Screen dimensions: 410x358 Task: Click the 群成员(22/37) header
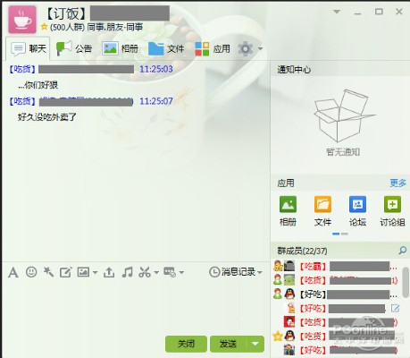click(302, 251)
